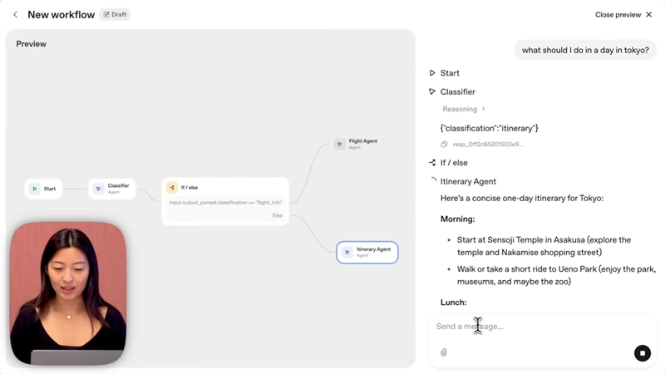
Task: Expand the Start step in the trace
Action: pyautogui.click(x=449, y=73)
